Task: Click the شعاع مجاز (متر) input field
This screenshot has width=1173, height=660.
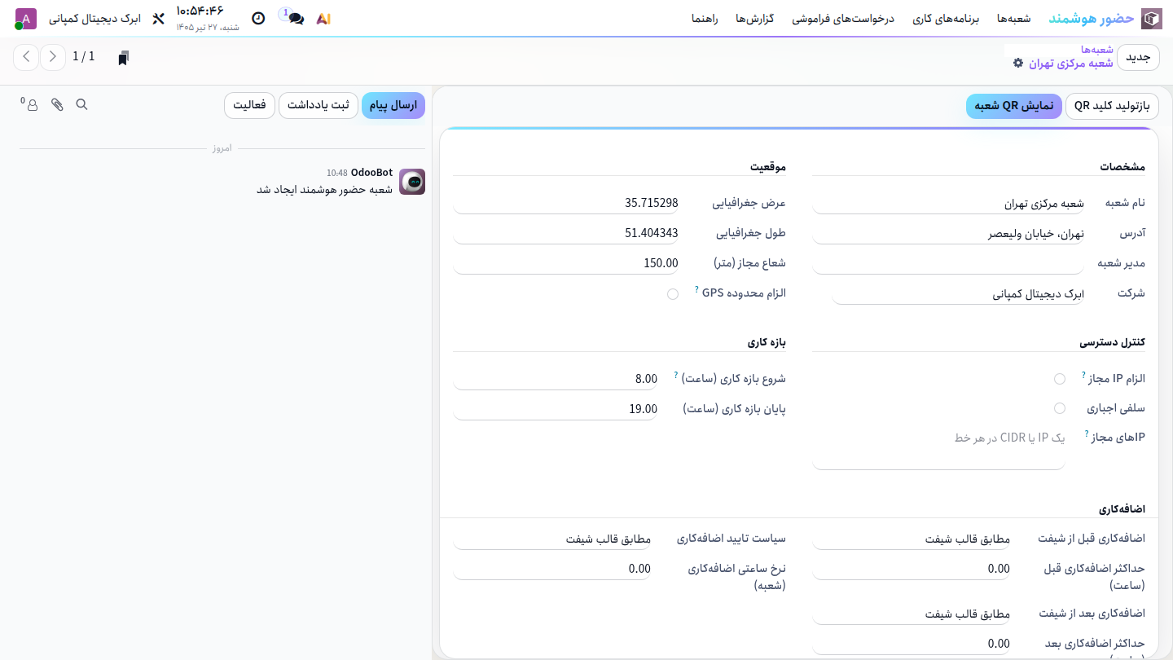Action: [x=566, y=263]
